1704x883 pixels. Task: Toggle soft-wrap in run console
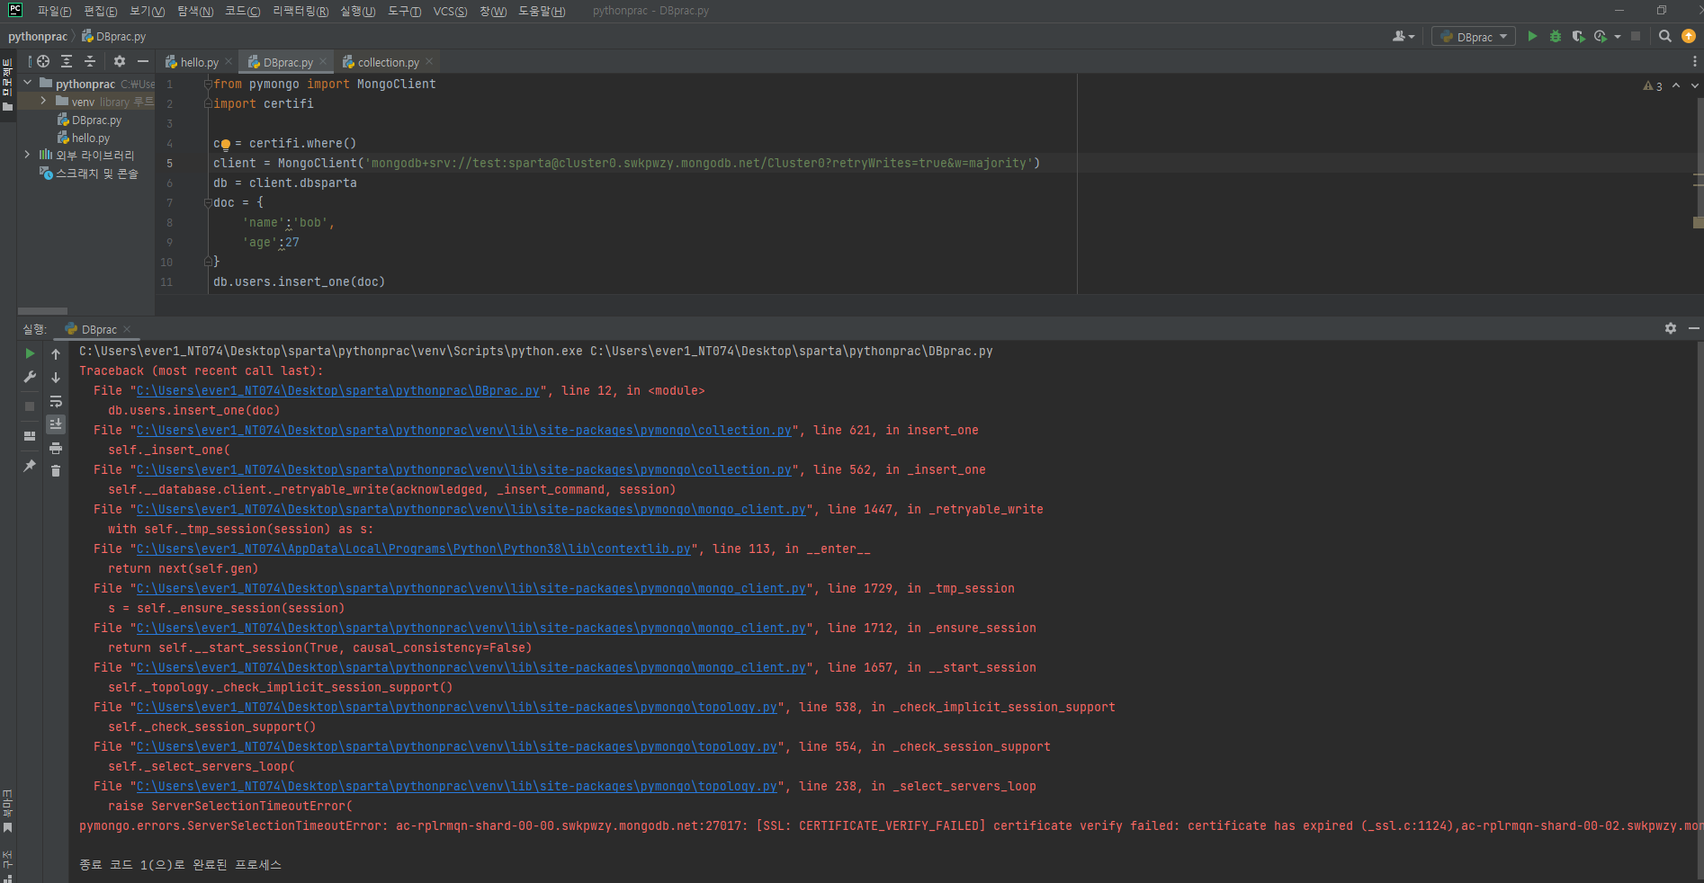(x=56, y=401)
